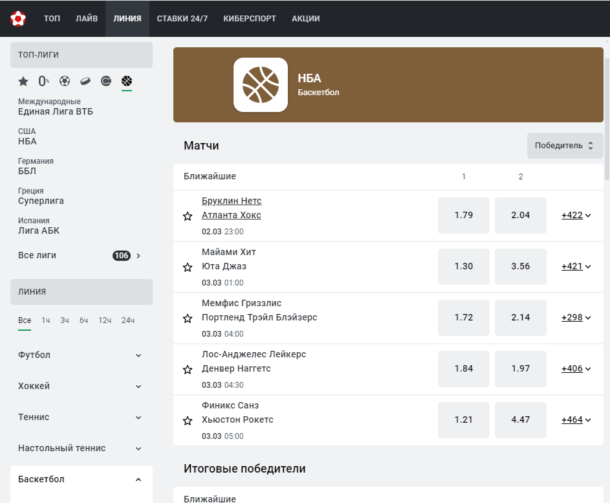Bet on Лос-Анджелес Лейкерс at 1.84

click(464, 369)
